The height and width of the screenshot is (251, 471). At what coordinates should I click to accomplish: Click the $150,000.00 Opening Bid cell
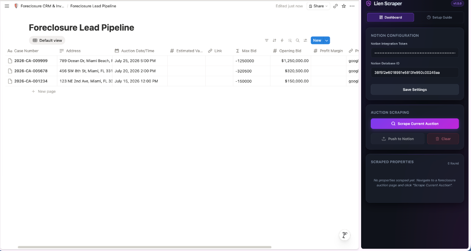pyautogui.click(x=291, y=81)
